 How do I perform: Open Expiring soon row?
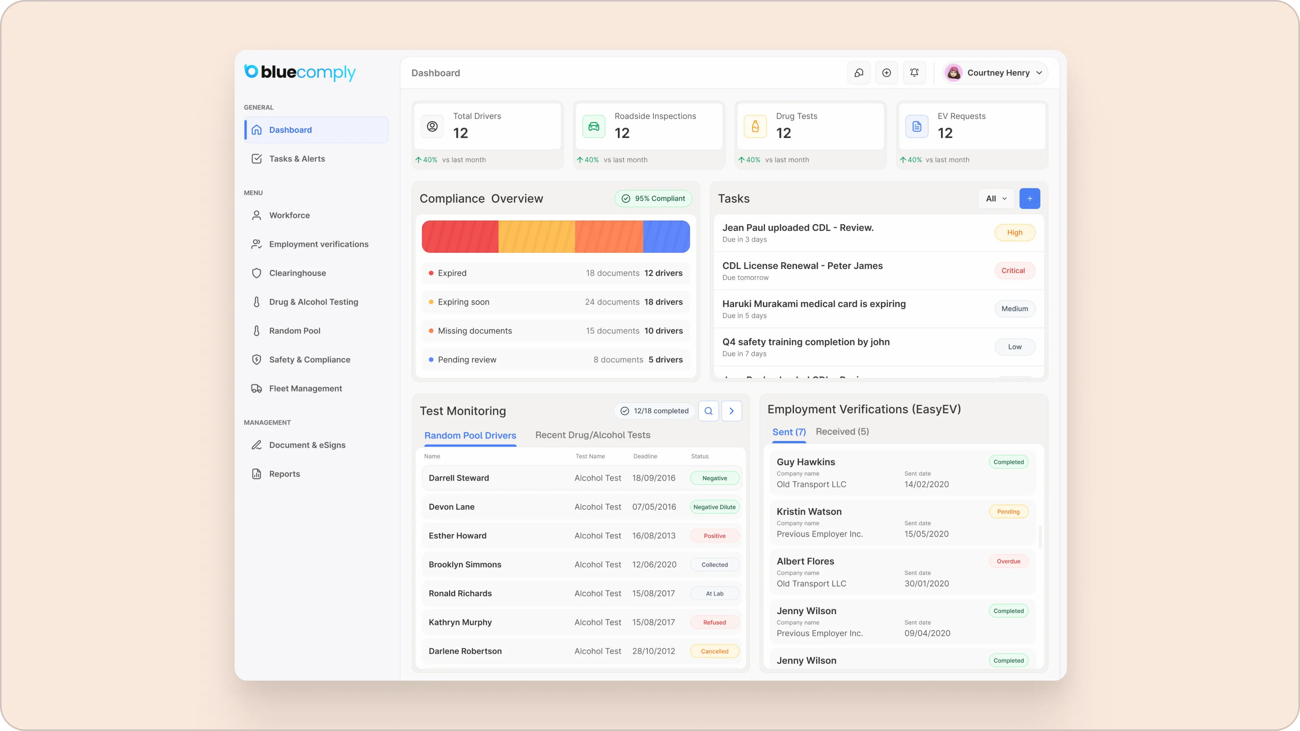click(556, 302)
